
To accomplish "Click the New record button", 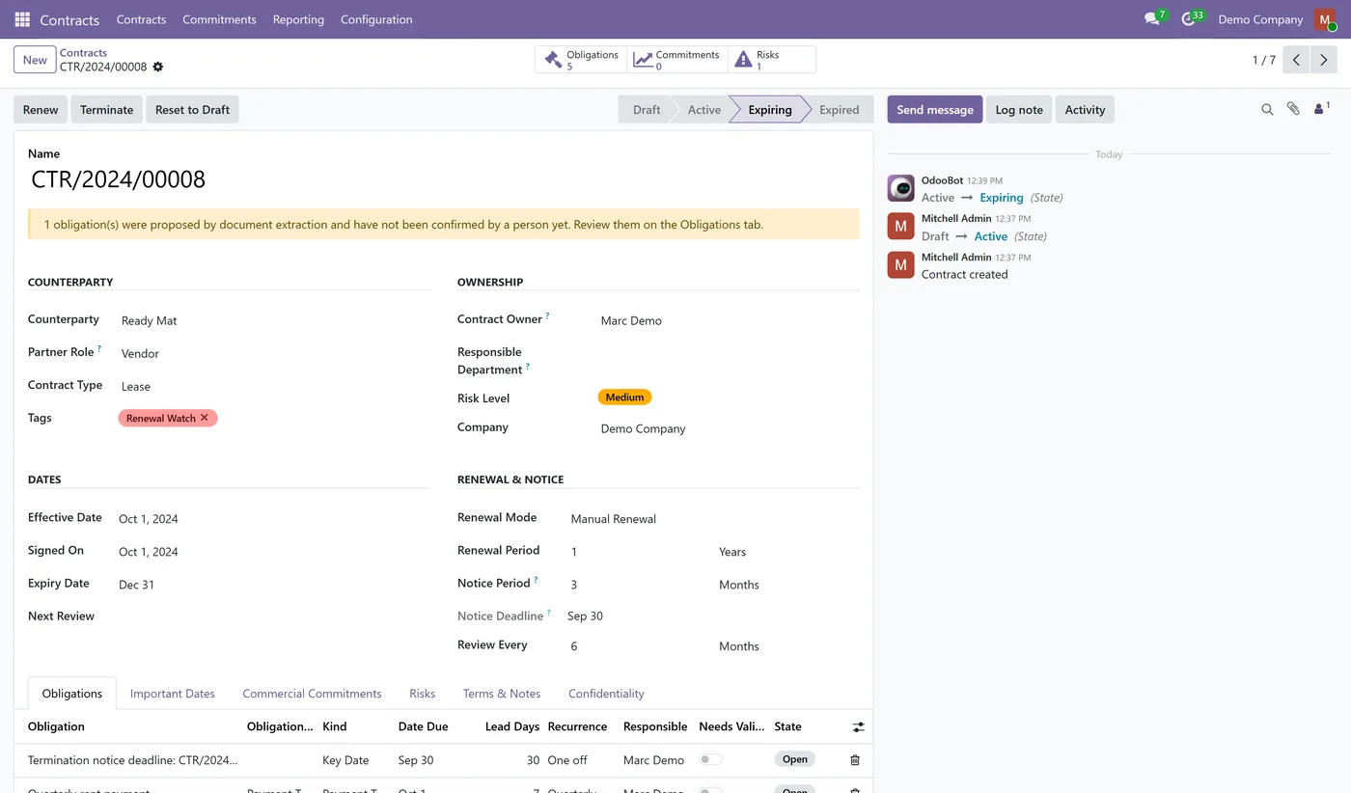I will tap(35, 60).
